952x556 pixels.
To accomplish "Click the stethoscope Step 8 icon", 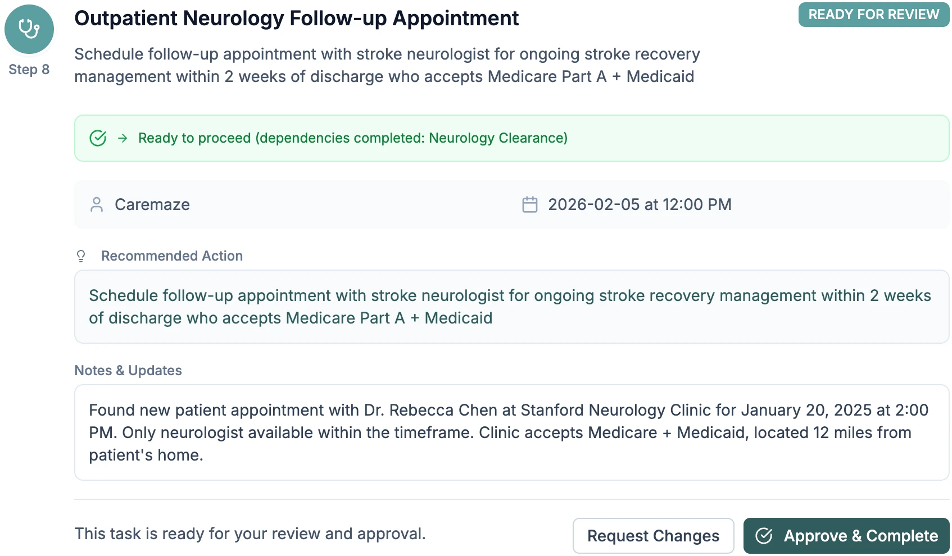I will coord(29,29).
